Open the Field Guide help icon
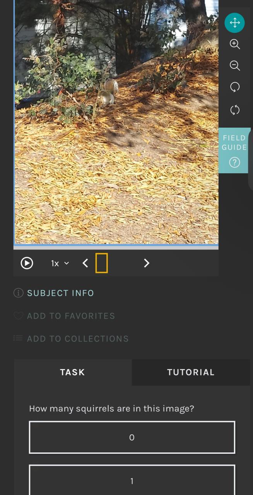253x495 pixels. tap(234, 162)
